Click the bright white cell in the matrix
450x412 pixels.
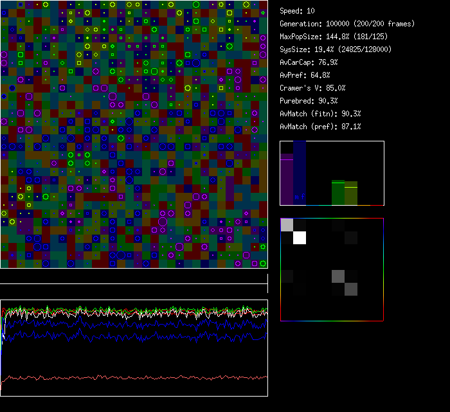pyautogui.click(x=299, y=238)
